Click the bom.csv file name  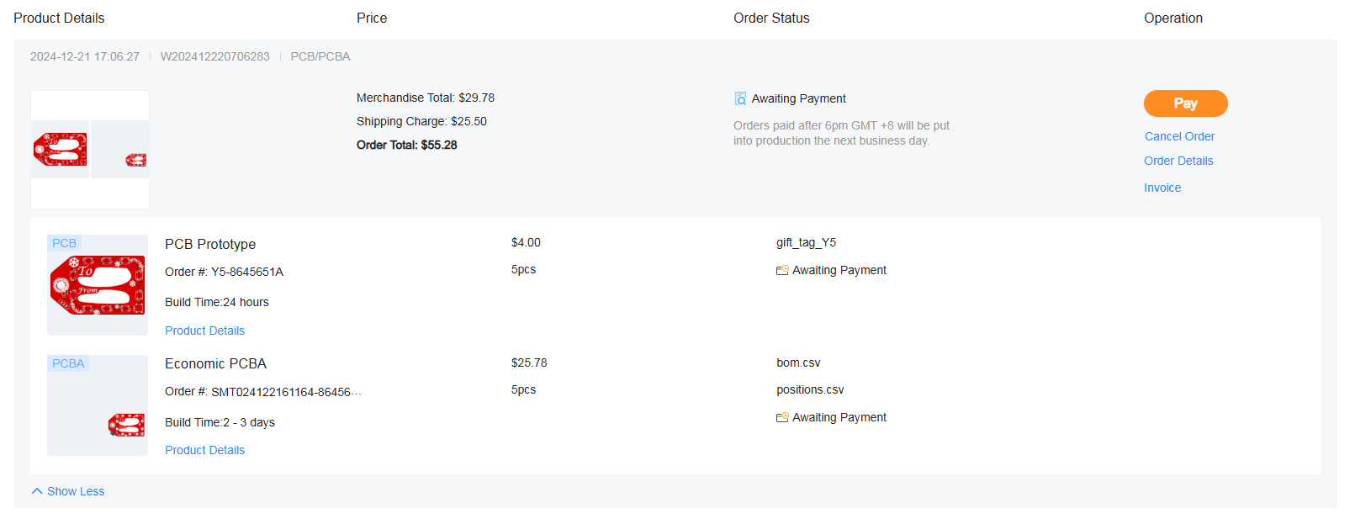798,363
